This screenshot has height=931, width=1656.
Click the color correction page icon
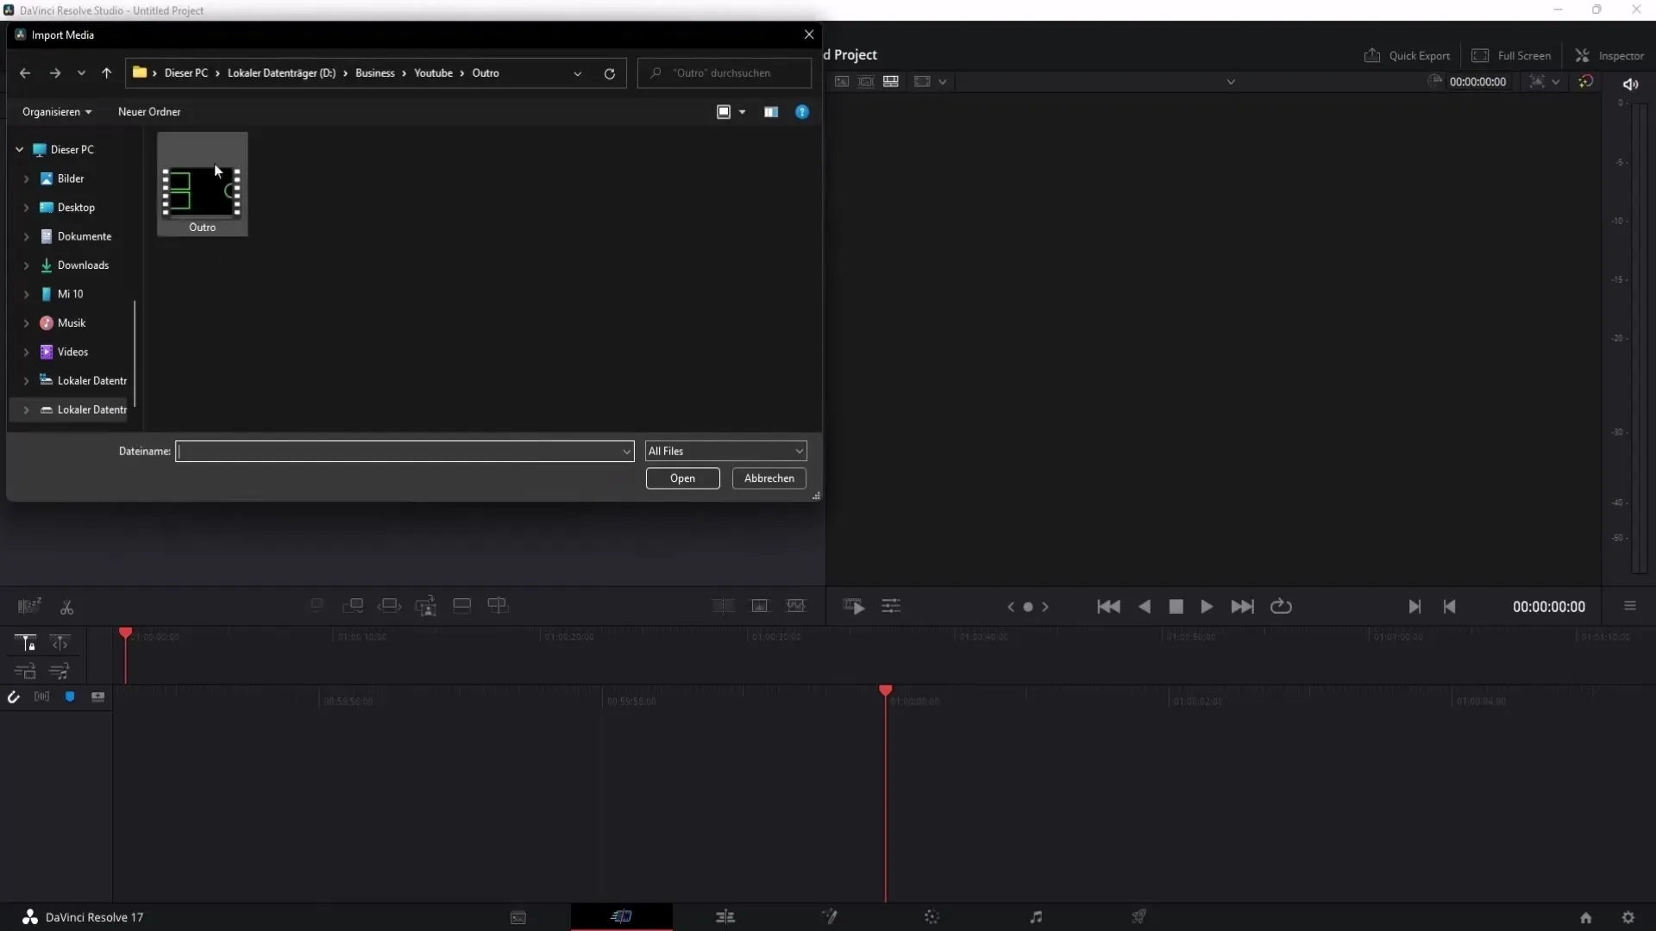931,916
